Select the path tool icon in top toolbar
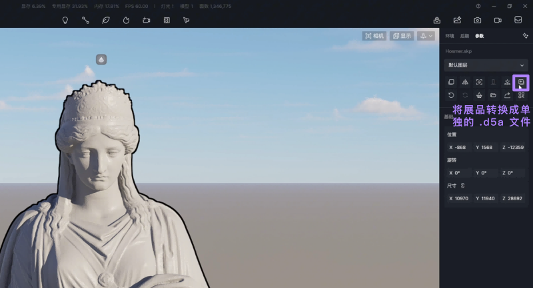 (x=85, y=20)
